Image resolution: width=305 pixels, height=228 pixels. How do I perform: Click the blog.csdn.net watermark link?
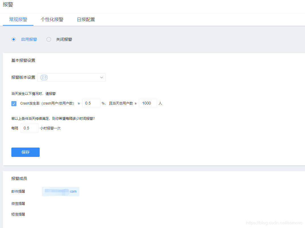(274, 223)
